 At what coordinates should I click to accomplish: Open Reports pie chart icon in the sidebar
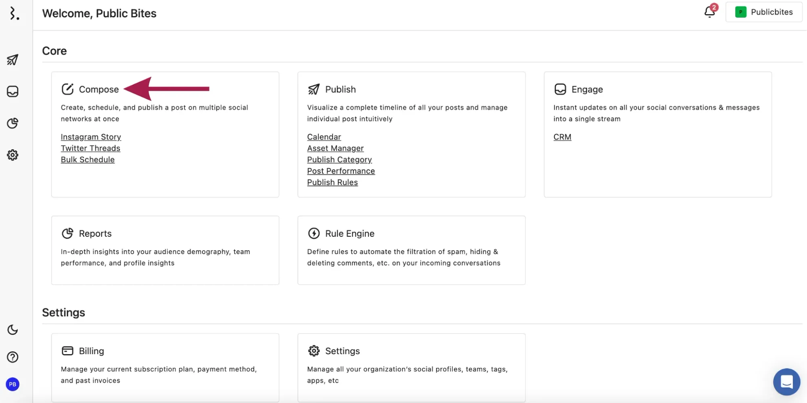tap(13, 123)
